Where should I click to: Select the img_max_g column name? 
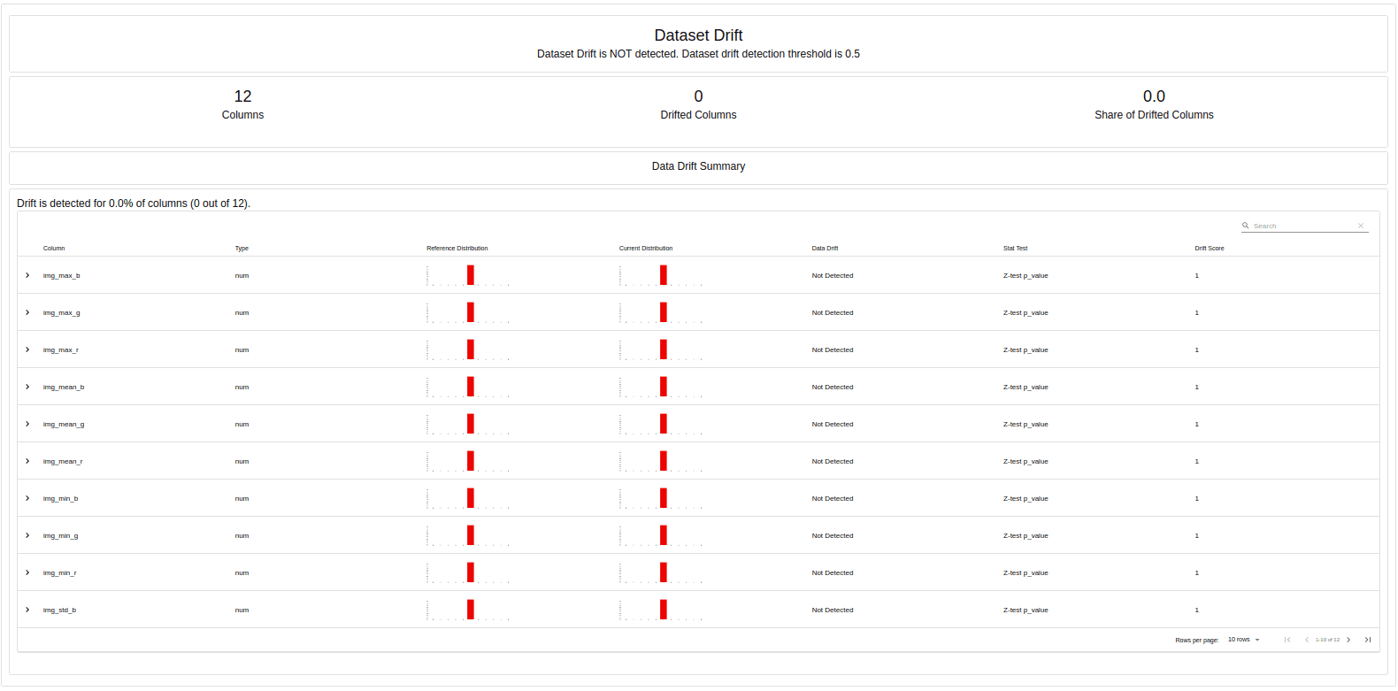pyautogui.click(x=62, y=313)
